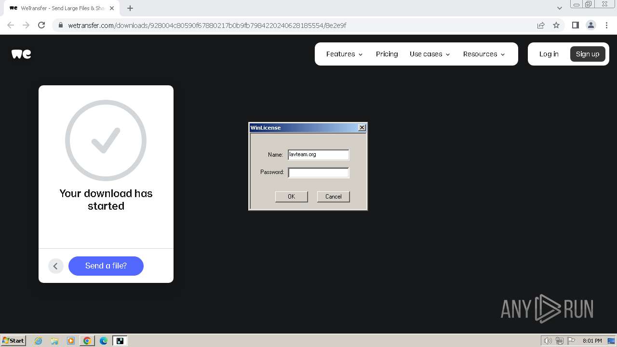
Task: Click Cancel in WinLicense dialog
Action: coord(333,197)
